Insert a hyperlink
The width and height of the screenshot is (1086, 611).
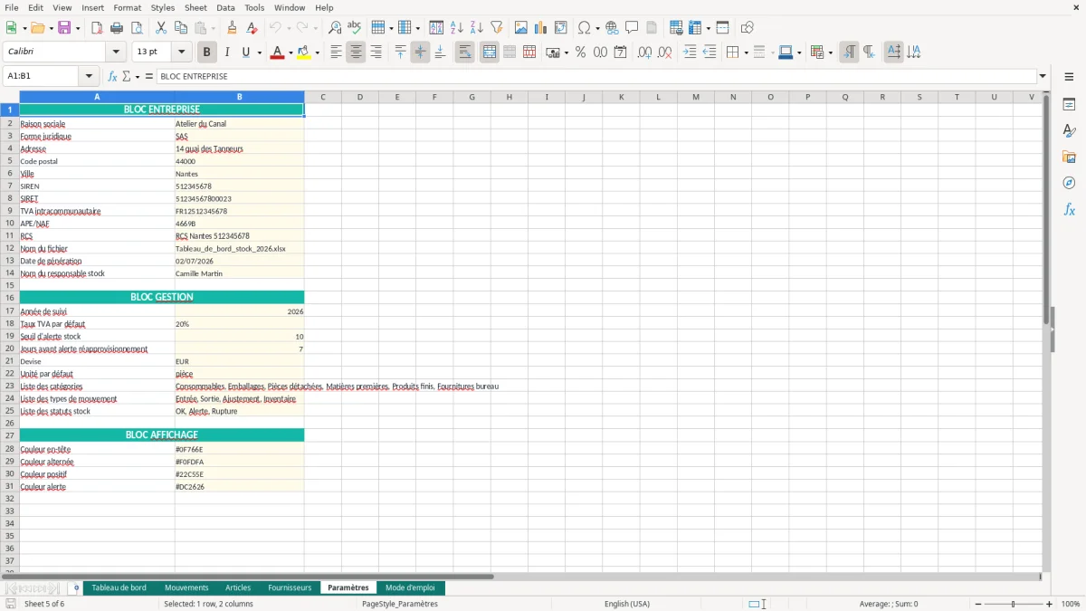click(612, 28)
